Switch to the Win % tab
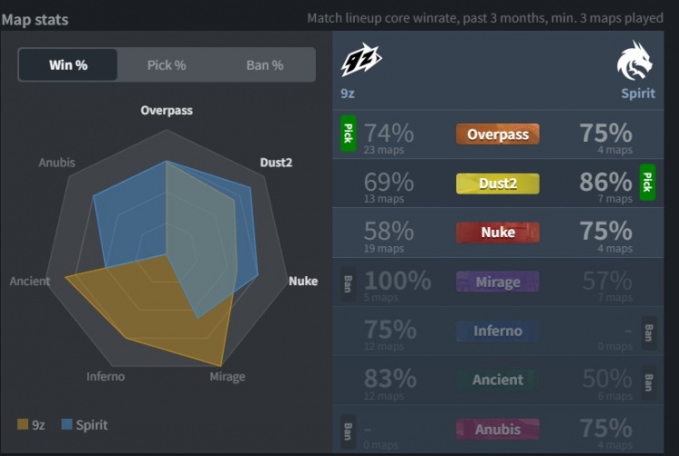679x456 pixels. click(x=69, y=65)
